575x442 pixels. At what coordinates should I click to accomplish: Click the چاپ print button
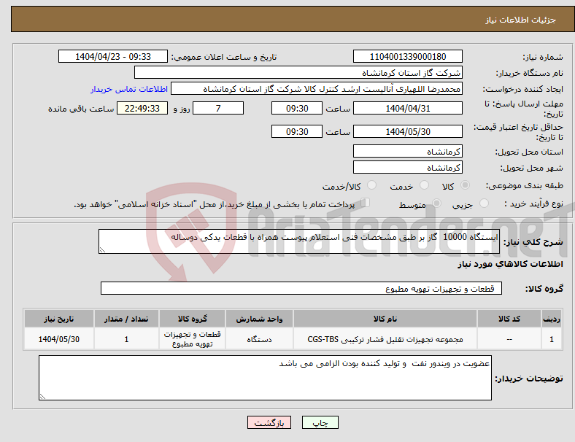(x=320, y=422)
